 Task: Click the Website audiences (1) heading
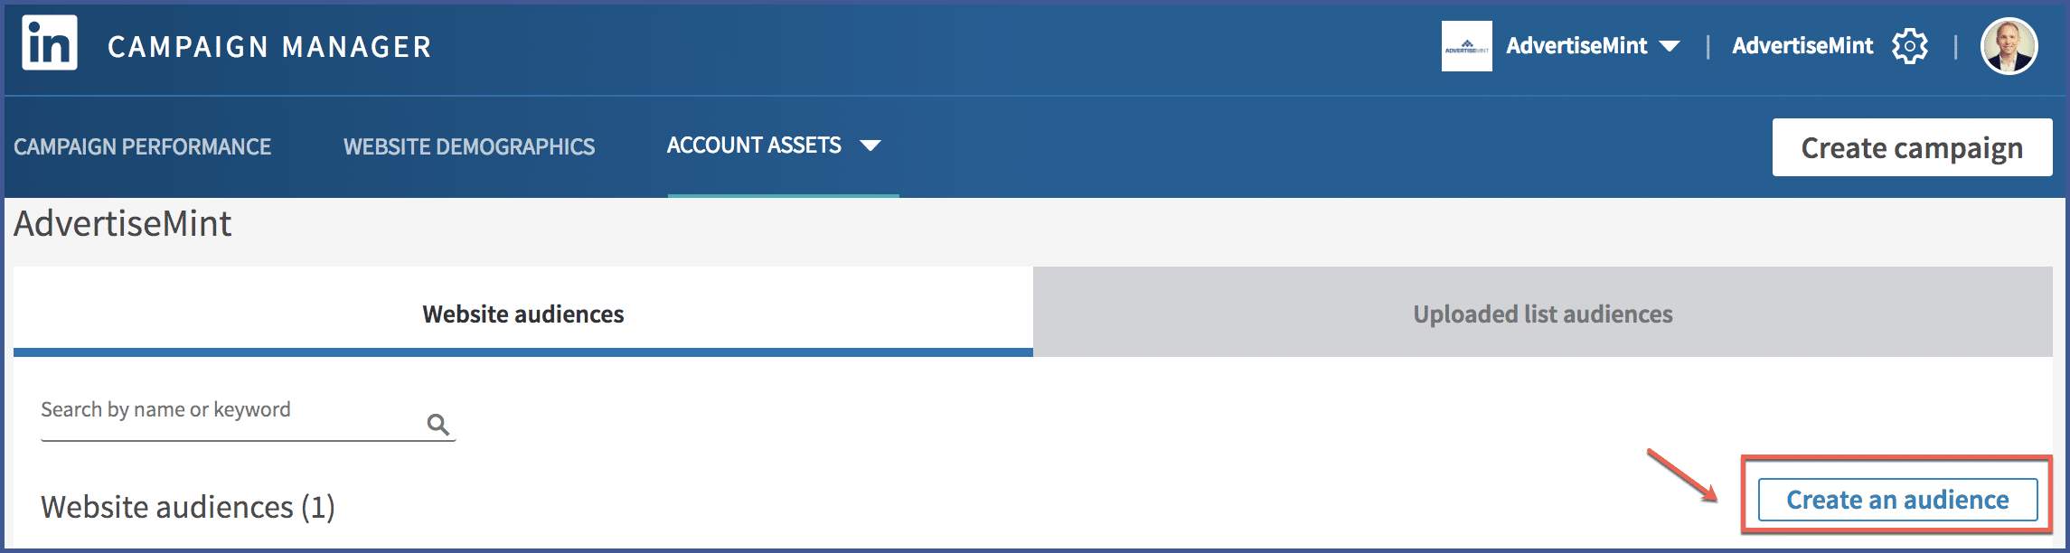[x=188, y=507]
